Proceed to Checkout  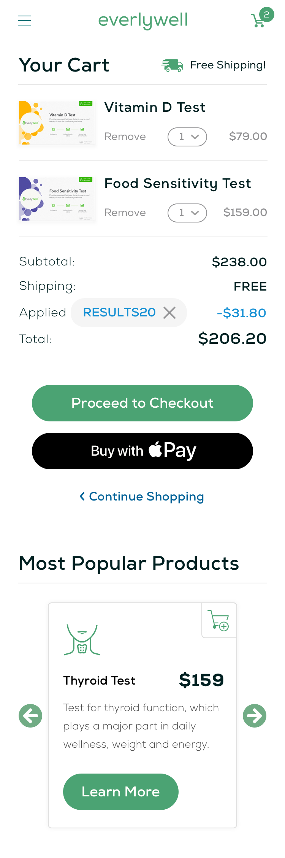tap(142, 403)
